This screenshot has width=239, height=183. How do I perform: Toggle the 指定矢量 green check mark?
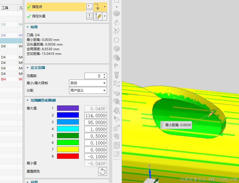28,16
